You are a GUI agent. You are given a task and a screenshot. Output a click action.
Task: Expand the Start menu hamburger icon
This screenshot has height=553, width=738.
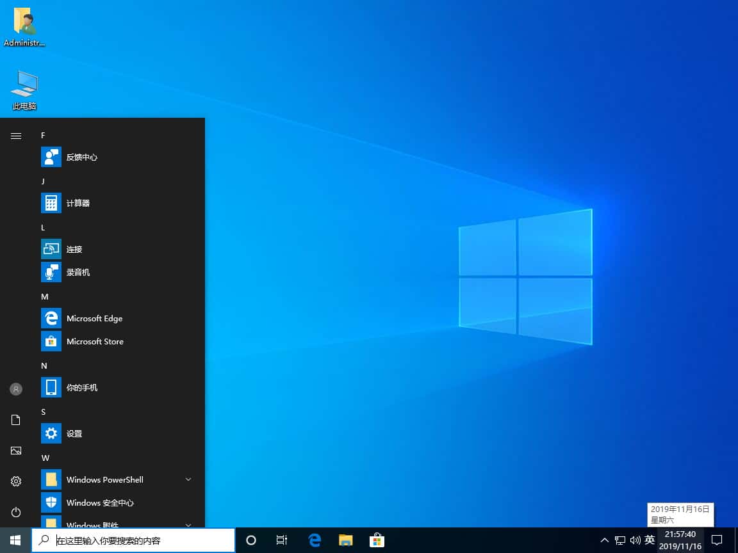click(x=16, y=136)
